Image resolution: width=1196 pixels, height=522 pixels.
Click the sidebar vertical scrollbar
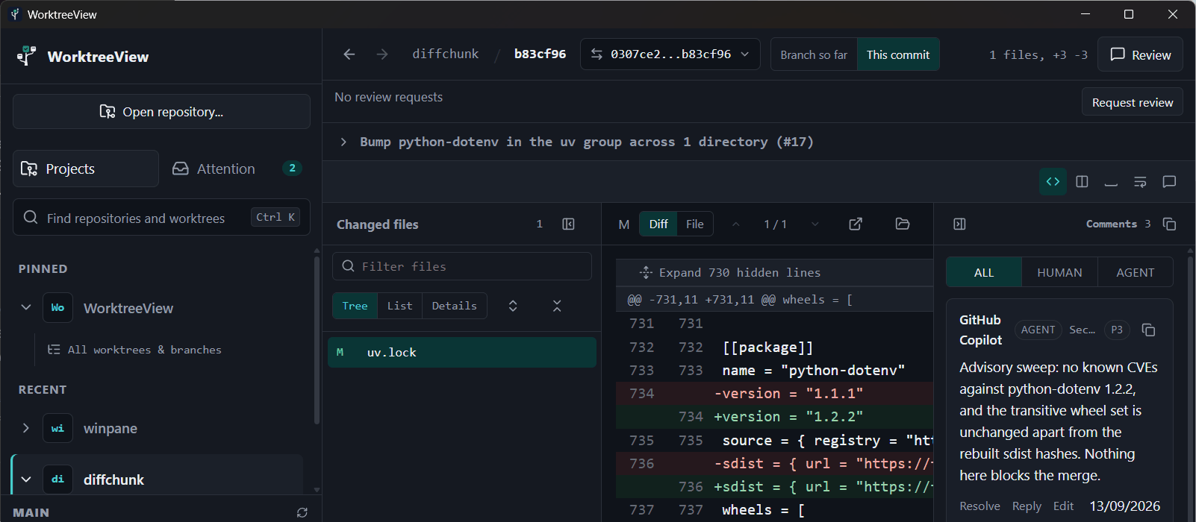point(317,339)
